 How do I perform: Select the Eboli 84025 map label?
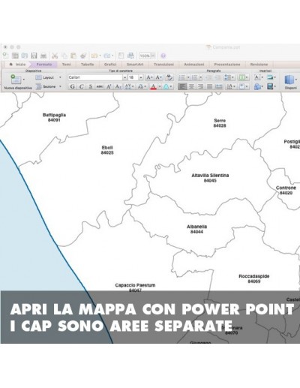pyautogui.click(x=107, y=150)
